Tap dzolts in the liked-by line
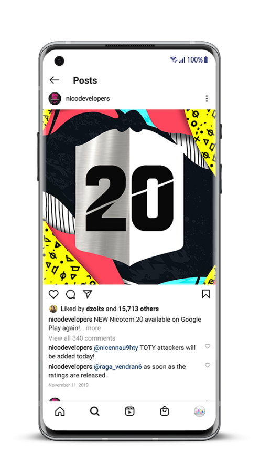 coord(95,309)
